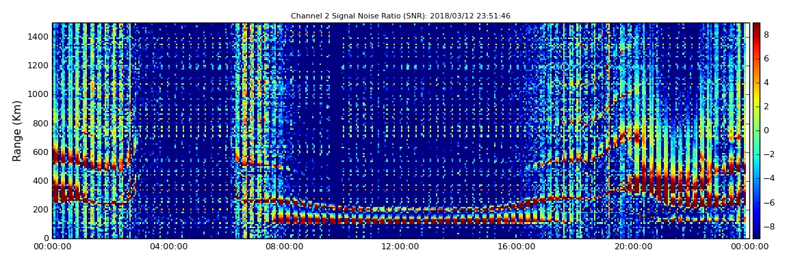
Task: Click the 400 y-axis tick label
Action: coord(42,181)
